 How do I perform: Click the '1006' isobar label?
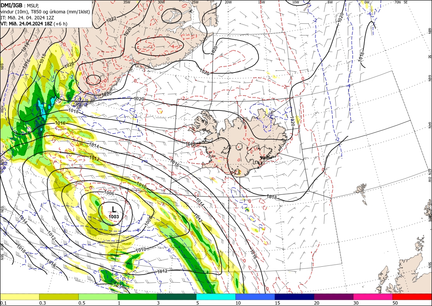point(109,193)
